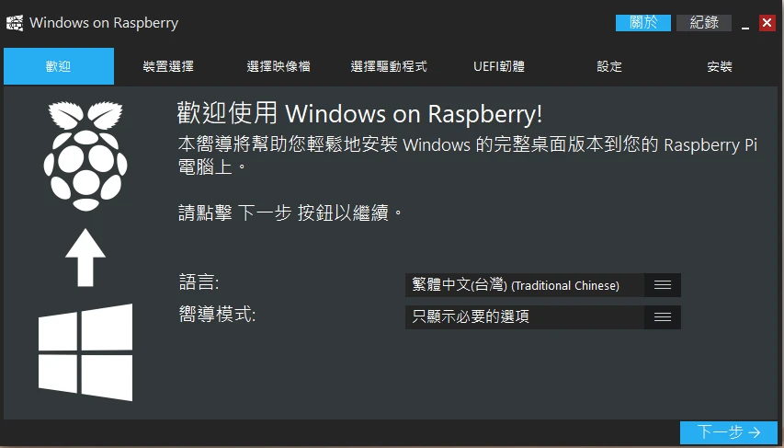Screen dimensions: 784x448
Task: Close the window with the red X
Action: 767,23
